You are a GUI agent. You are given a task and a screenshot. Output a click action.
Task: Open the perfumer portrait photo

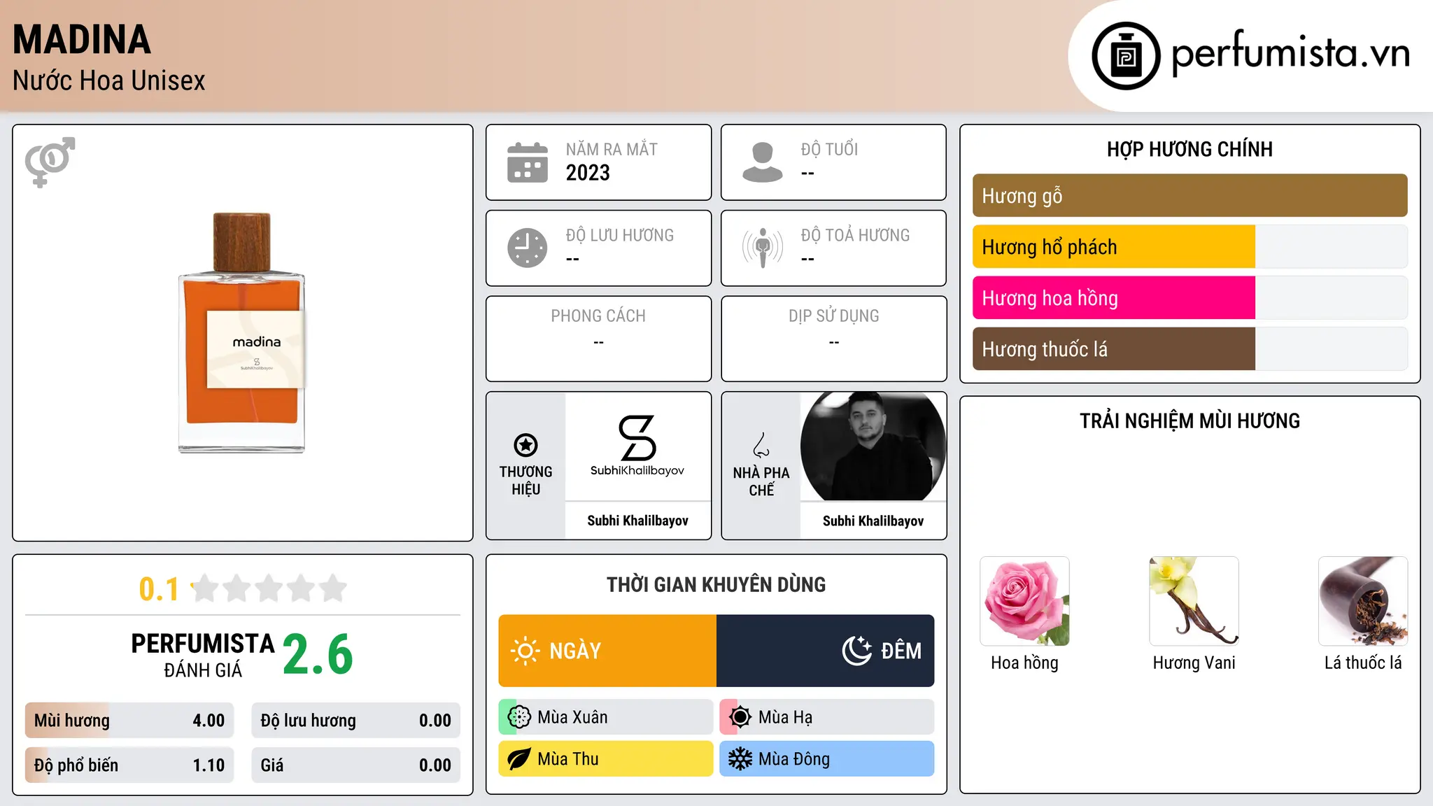click(873, 446)
